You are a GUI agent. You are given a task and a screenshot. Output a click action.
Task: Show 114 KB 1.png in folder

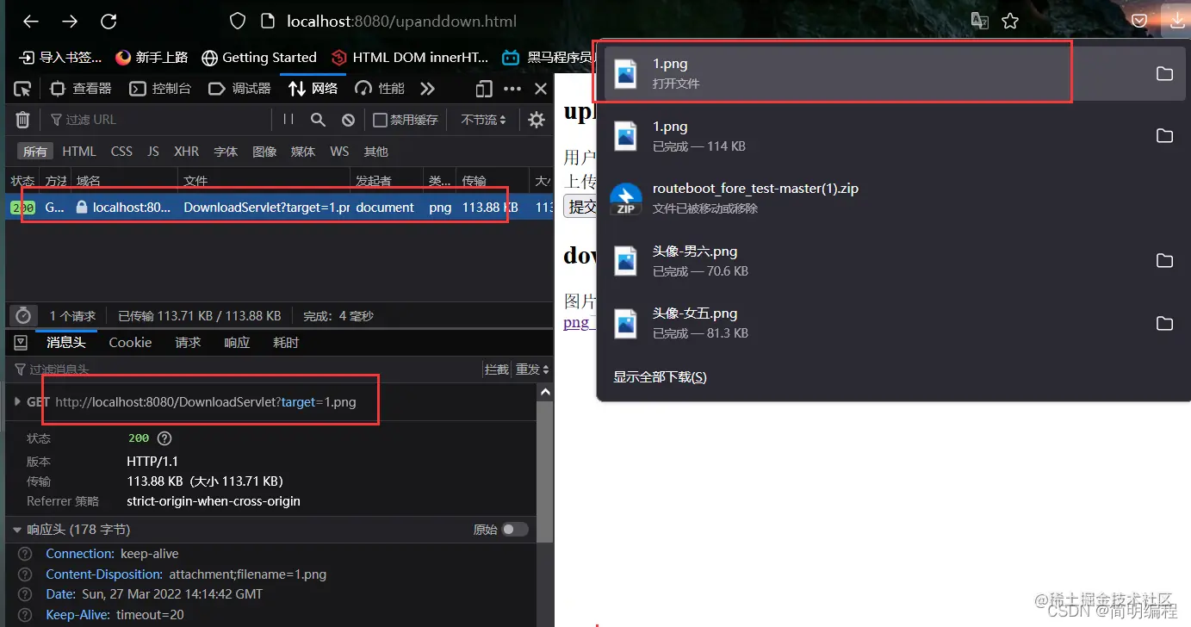point(1164,136)
